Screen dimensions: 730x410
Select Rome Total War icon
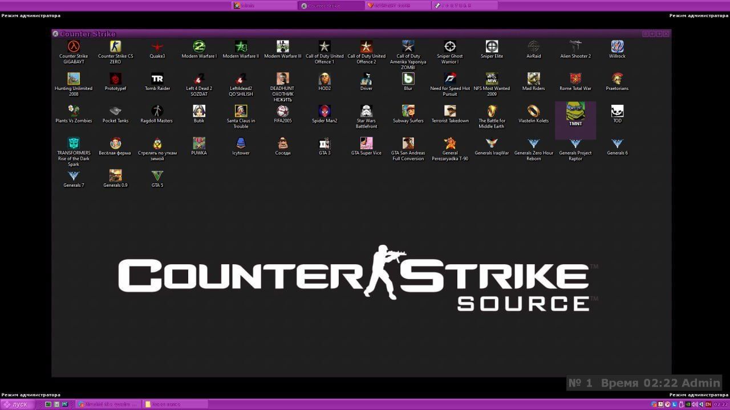(575, 79)
